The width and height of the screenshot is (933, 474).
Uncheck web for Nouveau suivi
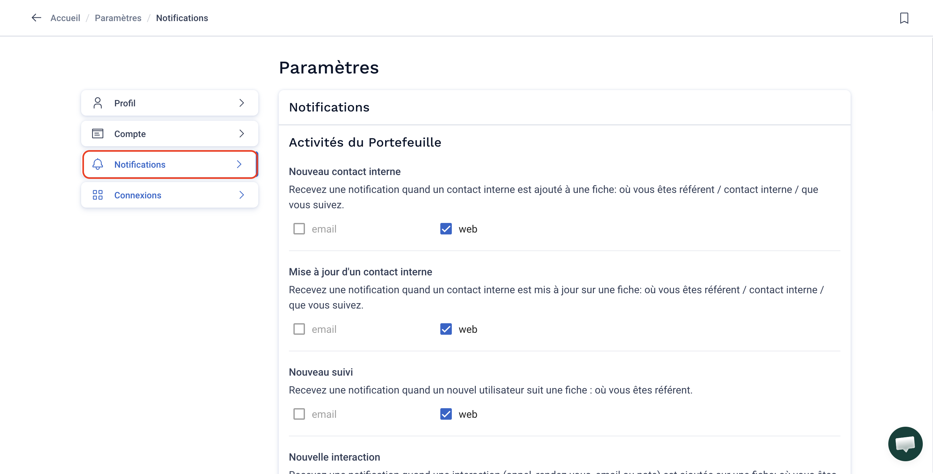point(446,414)
